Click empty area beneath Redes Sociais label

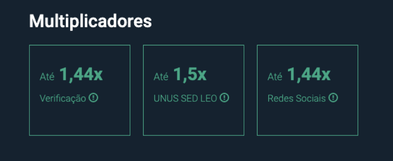tap(307, 120)
